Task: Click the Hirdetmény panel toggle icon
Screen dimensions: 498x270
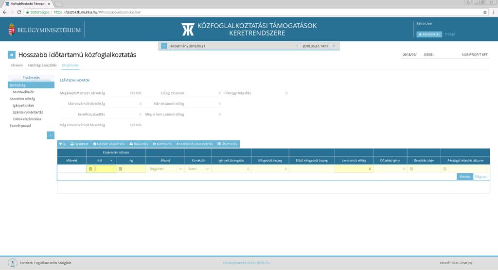Action: [164, 46]
